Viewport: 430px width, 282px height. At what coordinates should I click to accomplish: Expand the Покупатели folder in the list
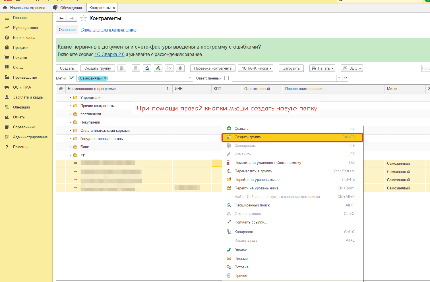[70, 122]
